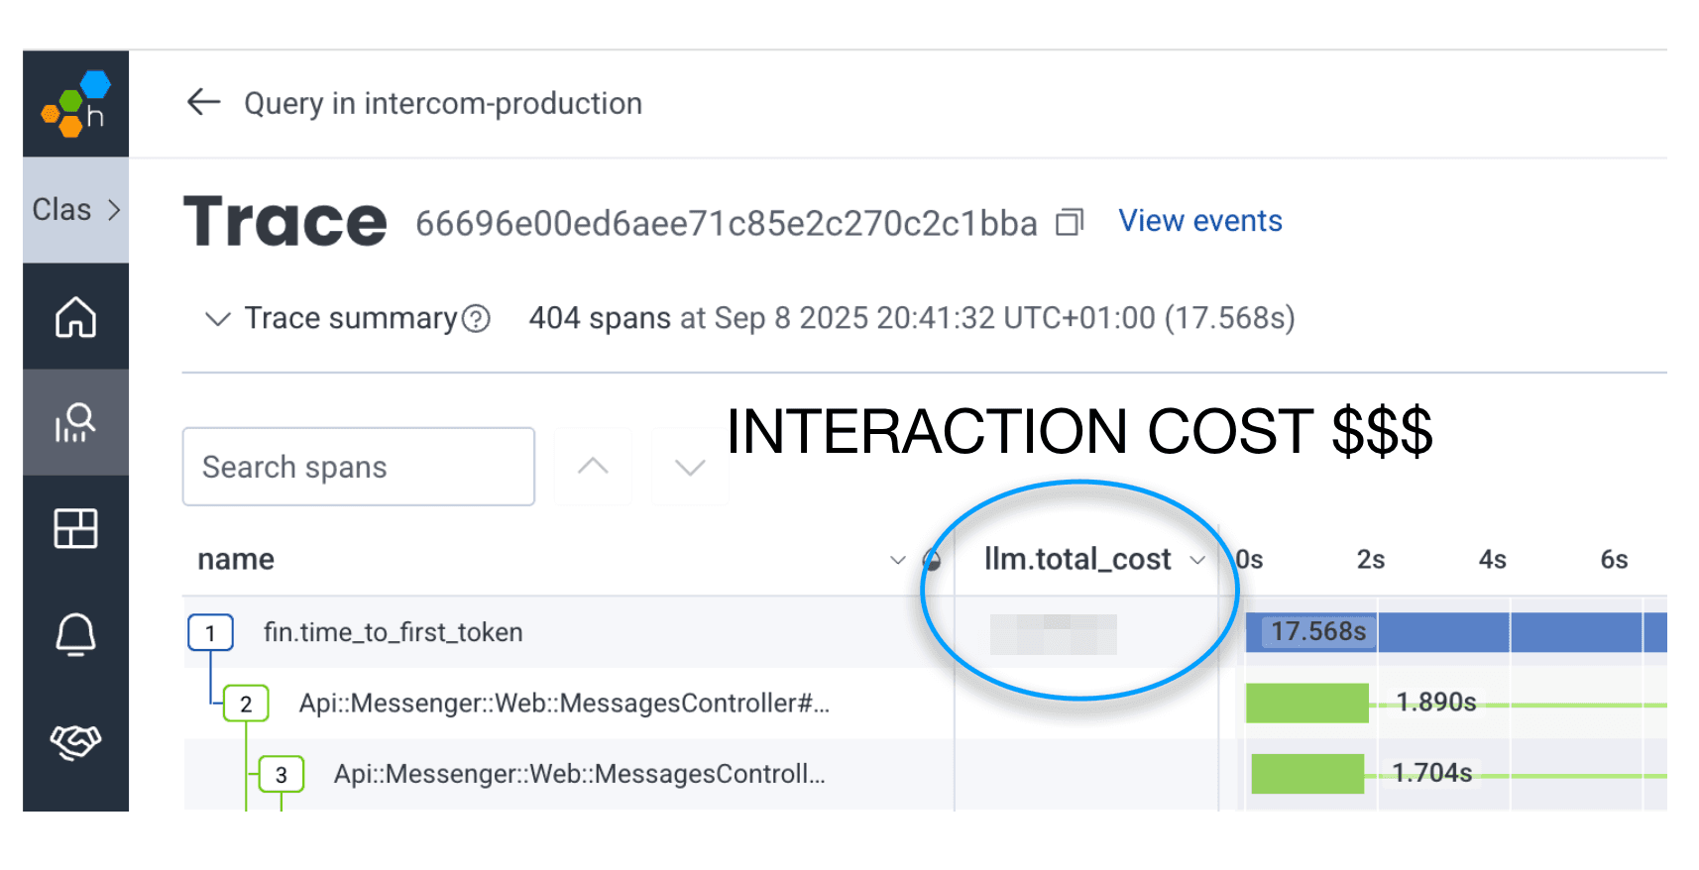Click the 6s timeline tick label
This screenshot has width=1699, height=870.
(1615, 560)
